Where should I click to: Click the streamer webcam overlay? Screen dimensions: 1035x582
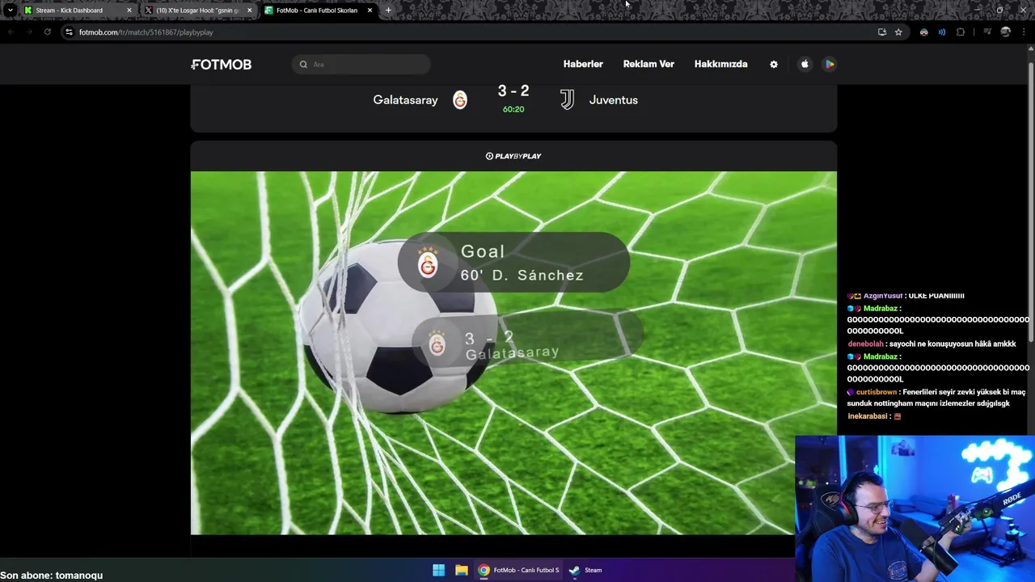coord(915,508)
